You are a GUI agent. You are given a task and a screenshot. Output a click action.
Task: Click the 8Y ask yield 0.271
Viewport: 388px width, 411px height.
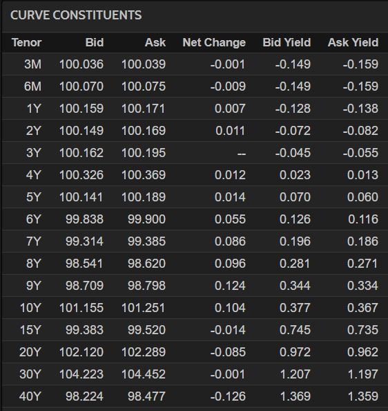click(362, 264)
